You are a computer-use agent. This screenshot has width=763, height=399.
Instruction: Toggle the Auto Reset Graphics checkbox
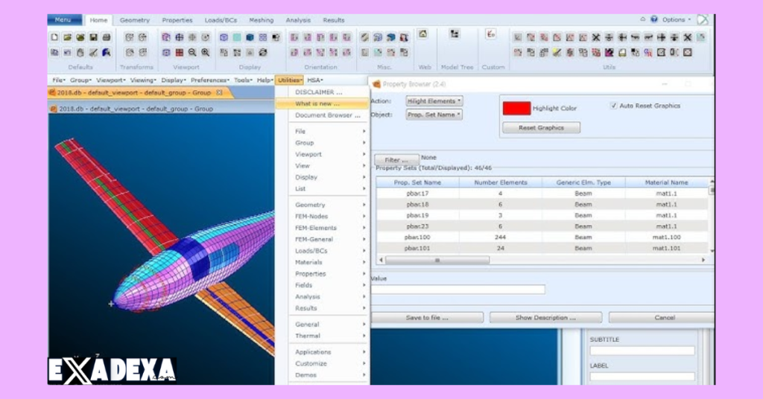pos(613,106)
